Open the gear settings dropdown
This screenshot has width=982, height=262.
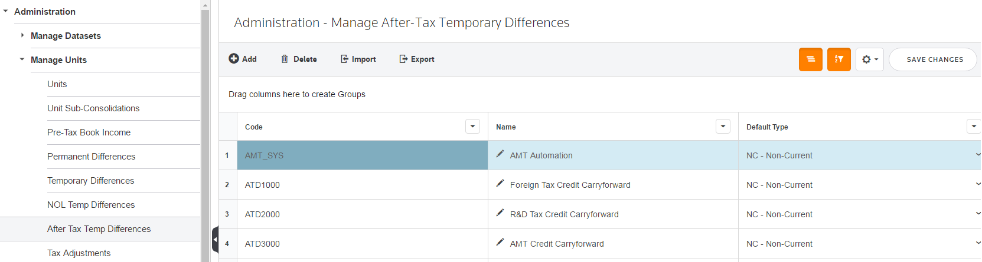click(x=869, y=59)
